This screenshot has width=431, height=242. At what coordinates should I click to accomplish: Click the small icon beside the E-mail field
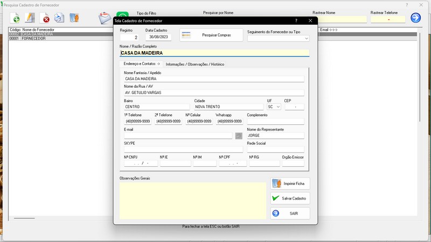pyautogui.click(x=239, y=136)
